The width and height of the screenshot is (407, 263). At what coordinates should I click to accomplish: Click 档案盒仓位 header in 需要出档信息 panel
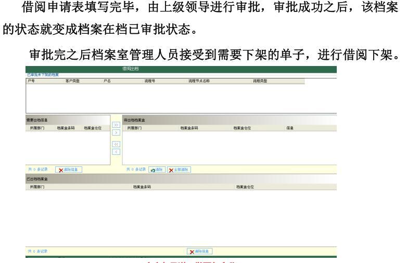93,128
